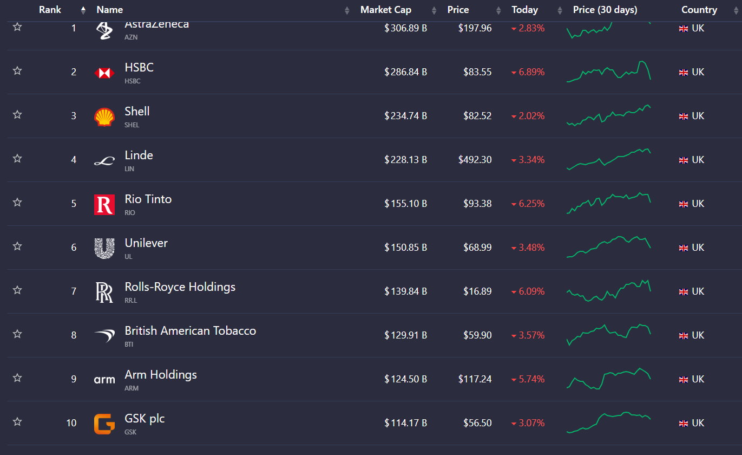Star Shell as a favorite
This screenshot has height=455, width=742.
(x=17, y=114)
